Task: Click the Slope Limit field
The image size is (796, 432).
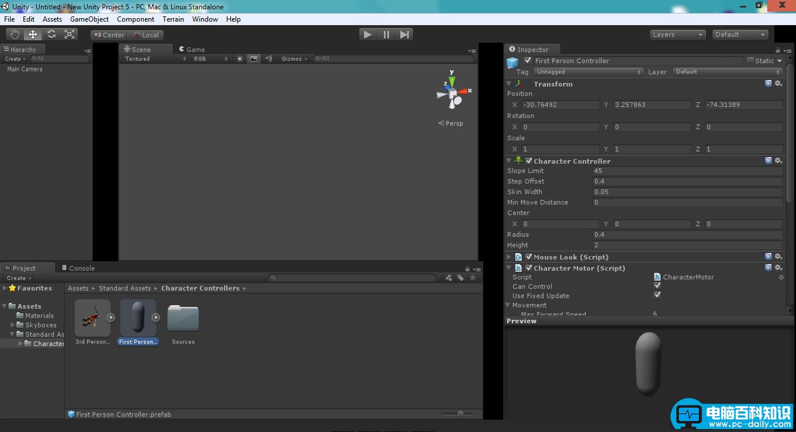Action: coord(687,171)
